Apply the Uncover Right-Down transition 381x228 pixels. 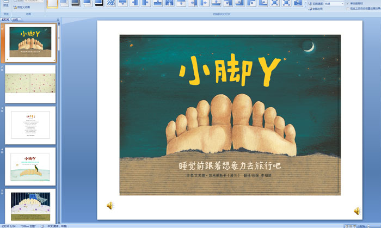(251, 3)
